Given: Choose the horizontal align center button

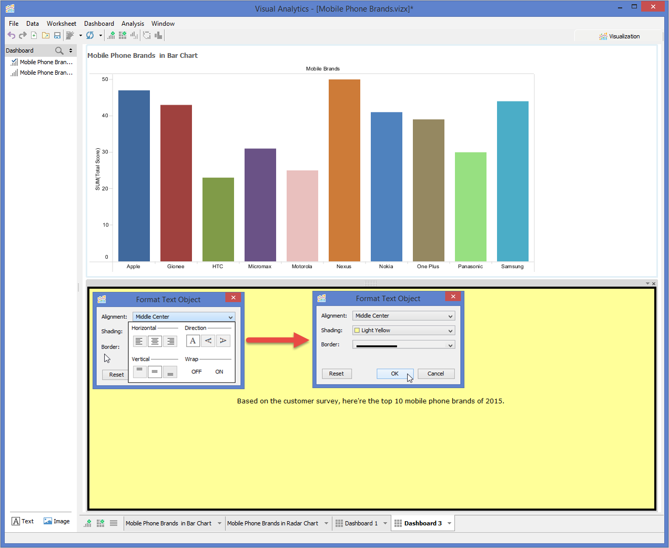Looking at the screenshot, I should click(x=155, y=341).
